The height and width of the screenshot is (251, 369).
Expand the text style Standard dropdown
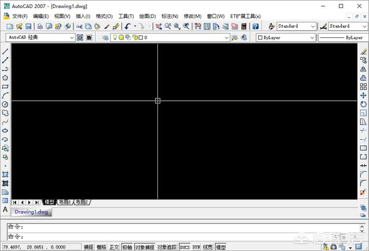pos(312,26)
